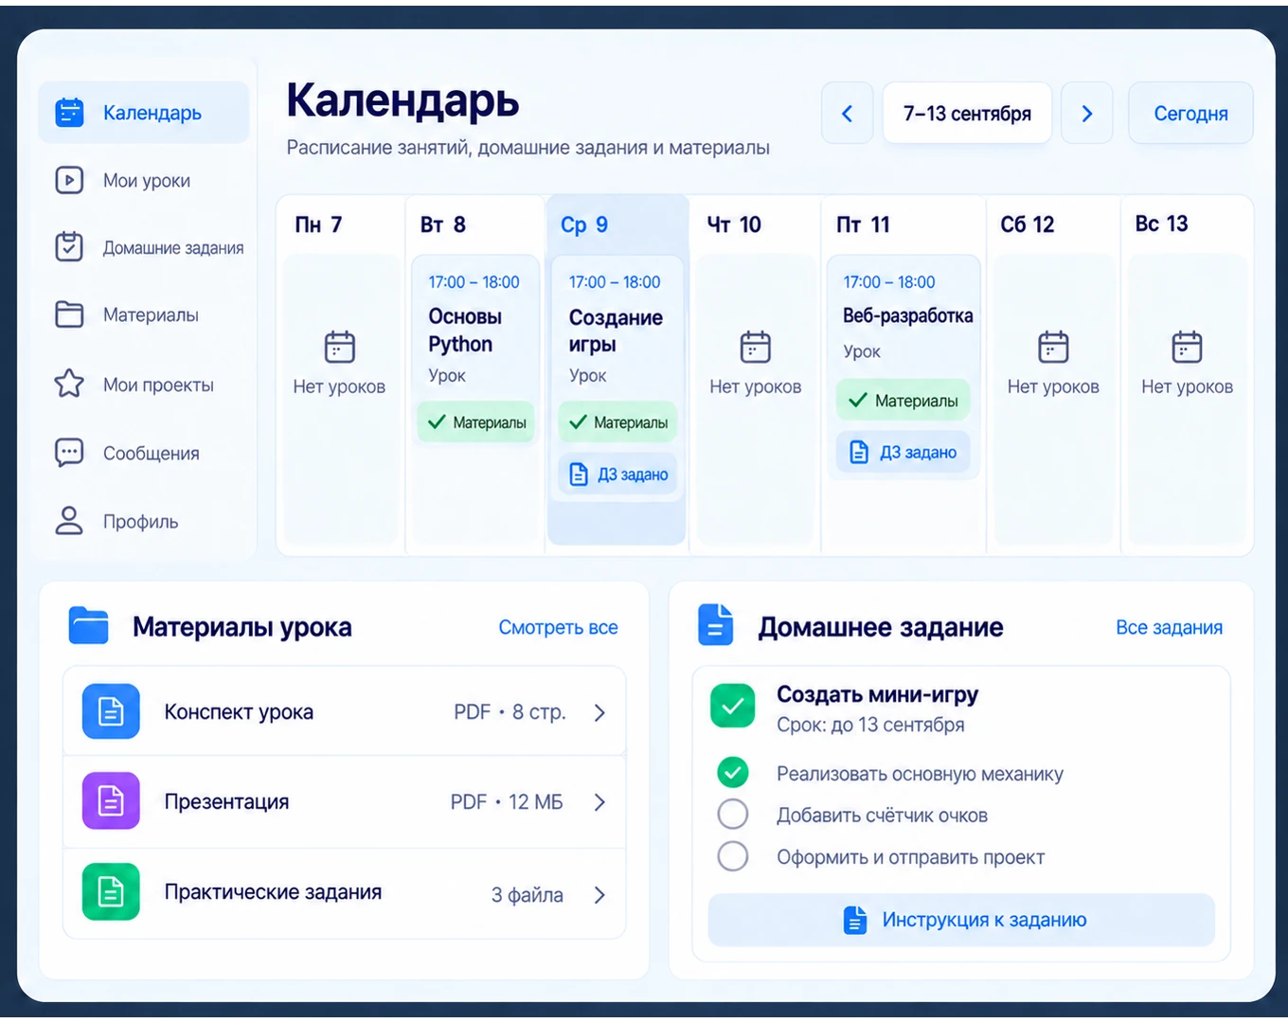Go to previous week with left chevron
This screenshot has height=1023, width=1288.
848,114
